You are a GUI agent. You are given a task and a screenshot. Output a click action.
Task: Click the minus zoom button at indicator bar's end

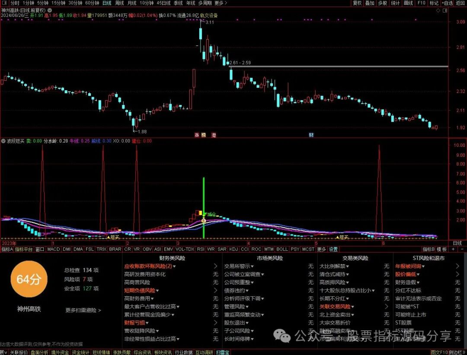pyautogui.click(x=462, y=249)
